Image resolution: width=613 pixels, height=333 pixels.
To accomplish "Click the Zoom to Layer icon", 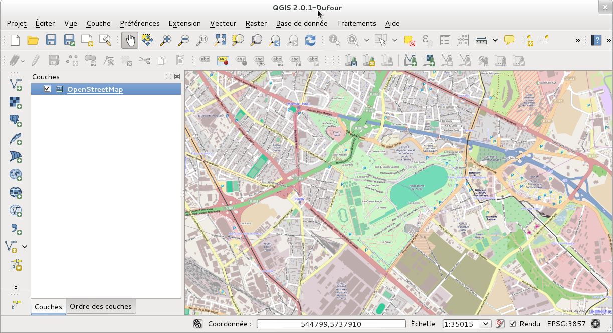I will coord(256,40).
